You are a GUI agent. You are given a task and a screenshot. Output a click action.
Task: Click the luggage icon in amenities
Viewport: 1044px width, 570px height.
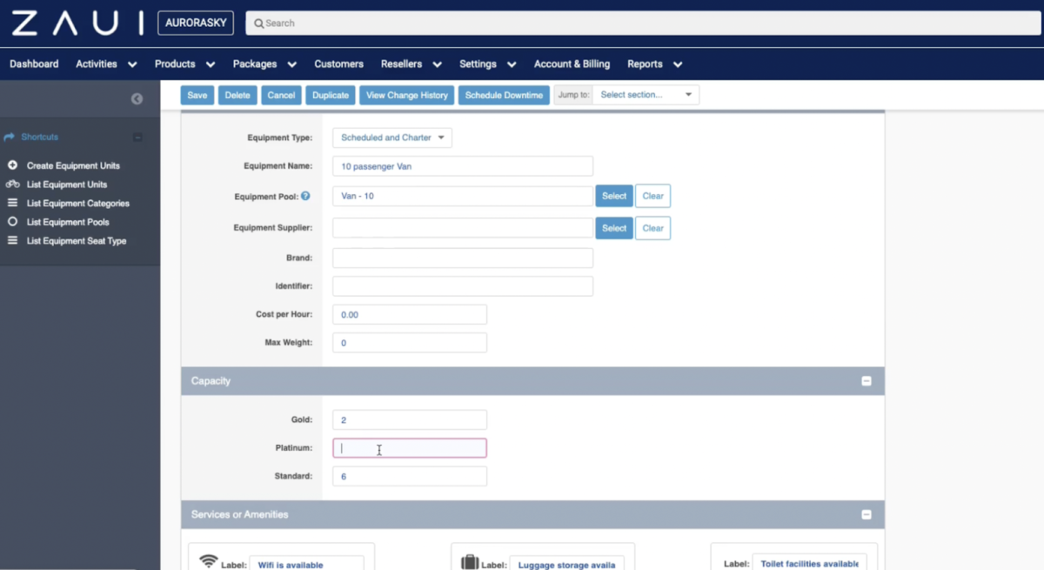470,562
